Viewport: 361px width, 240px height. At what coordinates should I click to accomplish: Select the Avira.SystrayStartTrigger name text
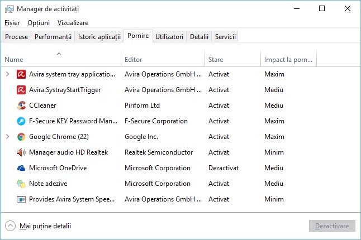point(65,90)
